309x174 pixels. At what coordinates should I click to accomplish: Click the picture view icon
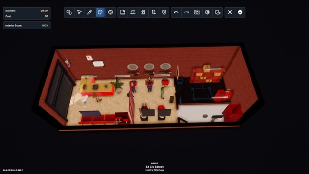197,12
